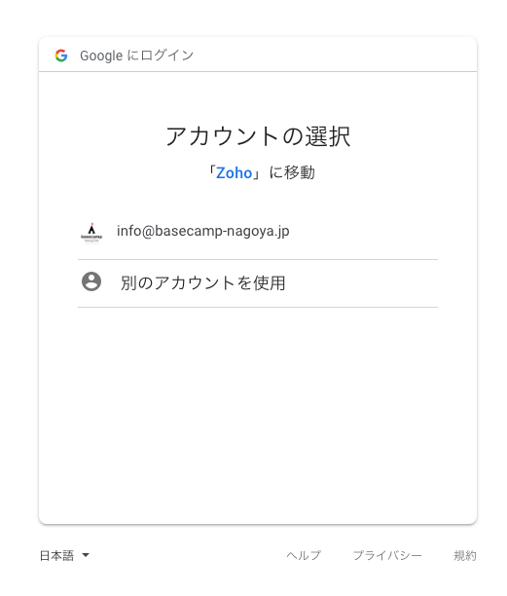
Task: Open the 日本語 language selector
Action: point(64,555)
